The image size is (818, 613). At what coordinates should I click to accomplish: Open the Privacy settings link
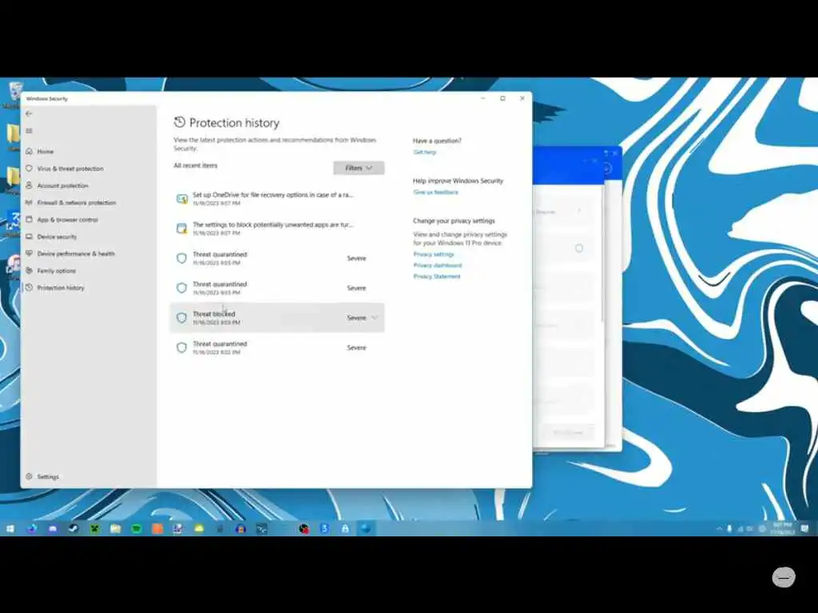pos(434,255)
